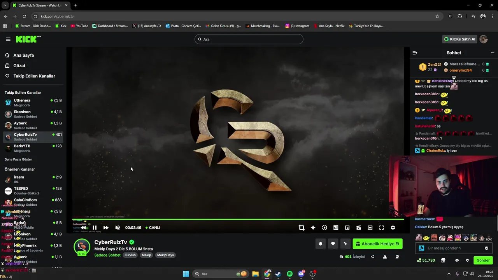Image resolution: width=498 pixels, height=280 pixels.
Task: Open the replay circle icon in player
Action: click(324, 228)
